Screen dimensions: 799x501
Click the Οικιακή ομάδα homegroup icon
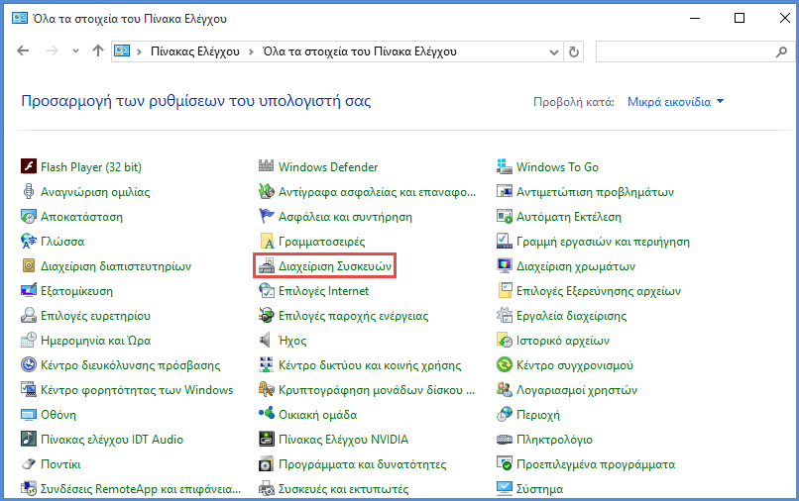point(266,414)
